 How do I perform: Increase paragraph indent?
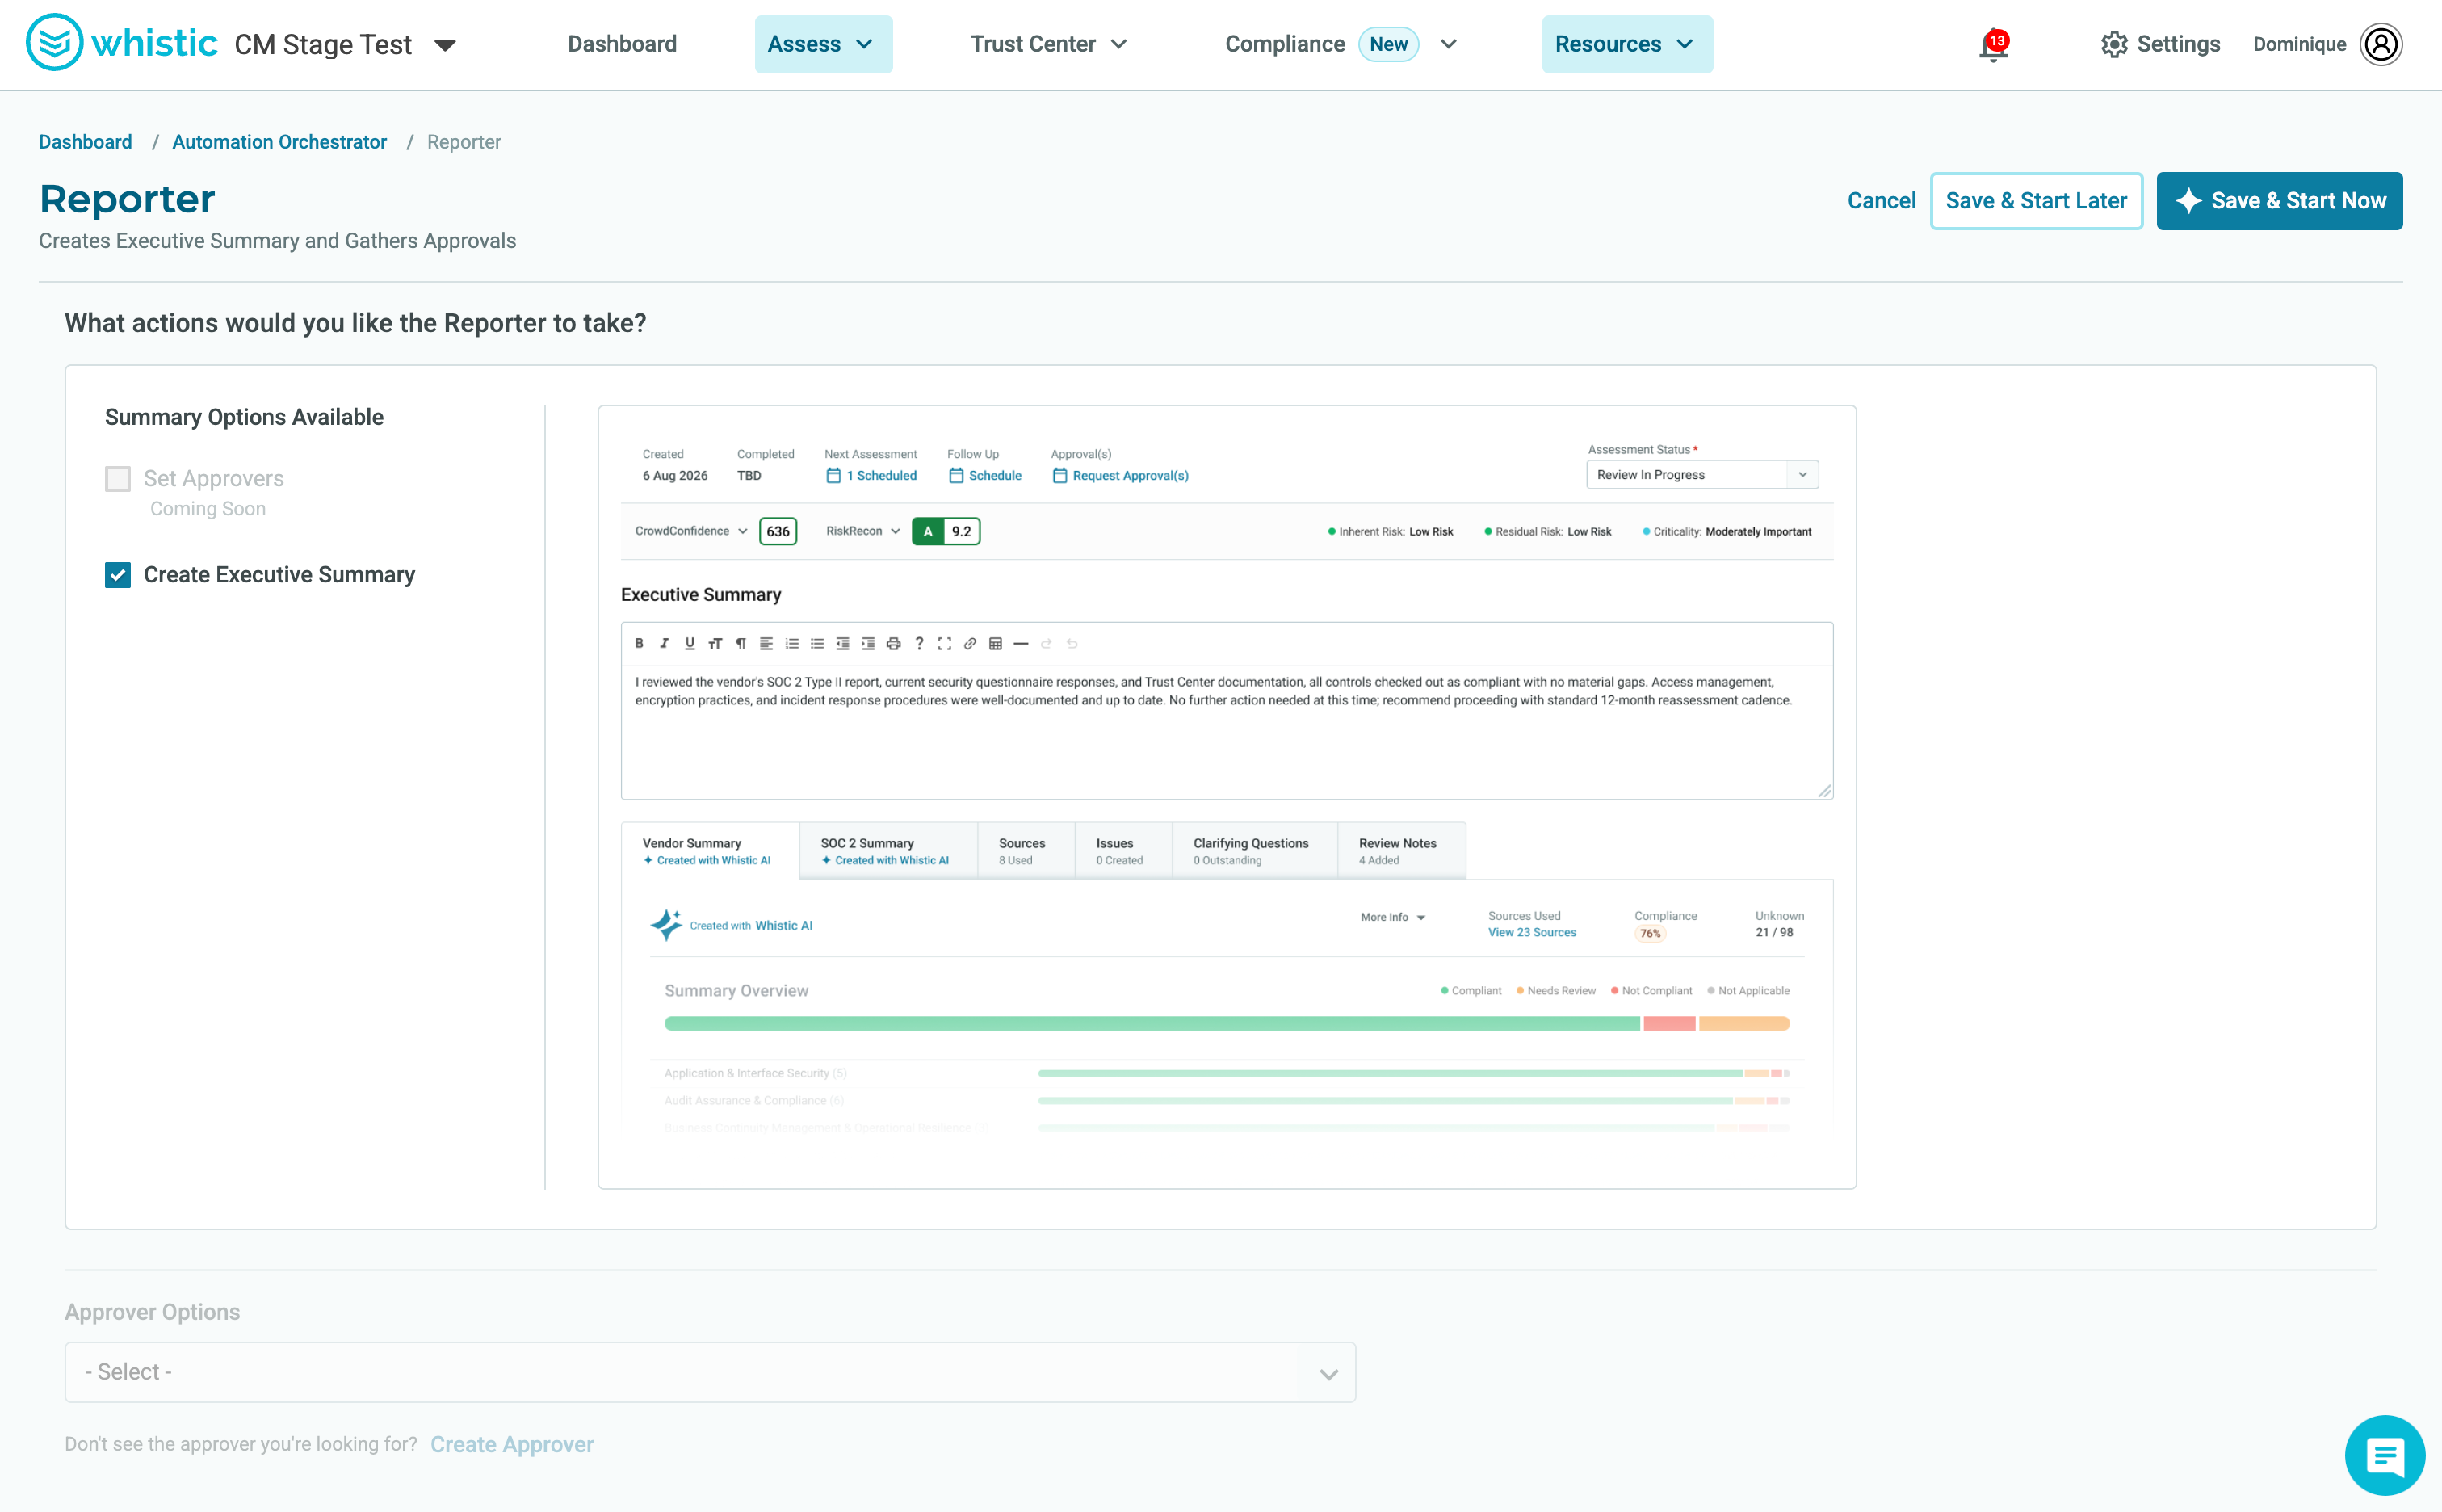[867, 643]
